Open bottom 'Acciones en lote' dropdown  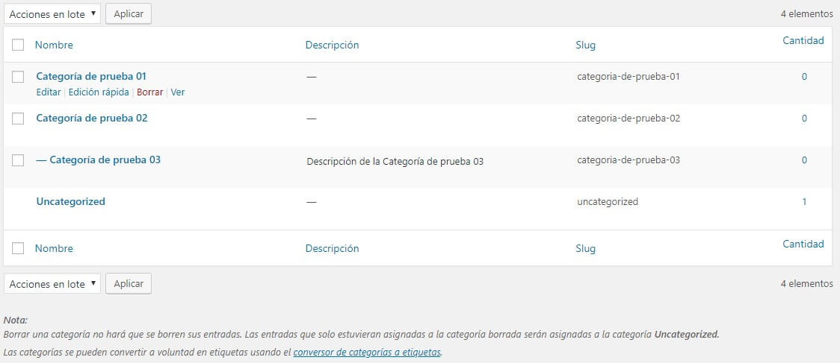coord(52,283)
